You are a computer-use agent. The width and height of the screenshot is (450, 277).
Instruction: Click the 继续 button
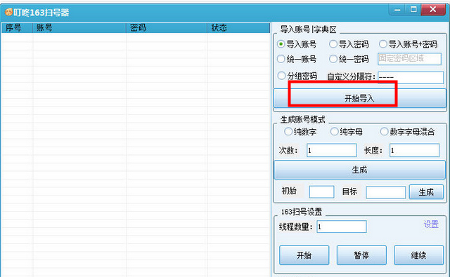[x=419, y=255]
